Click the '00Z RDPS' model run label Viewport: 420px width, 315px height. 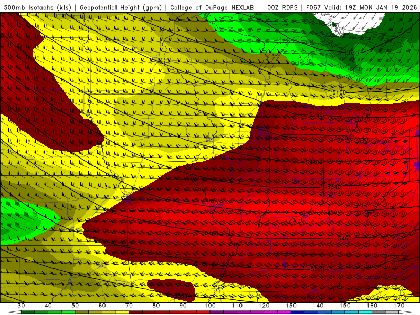click(x=282, y=7)
